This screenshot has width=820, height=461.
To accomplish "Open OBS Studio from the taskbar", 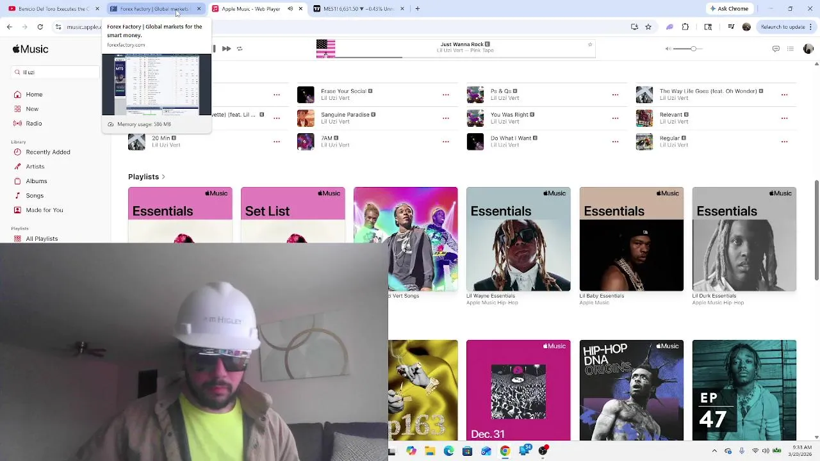I will [x=543, y=451].
